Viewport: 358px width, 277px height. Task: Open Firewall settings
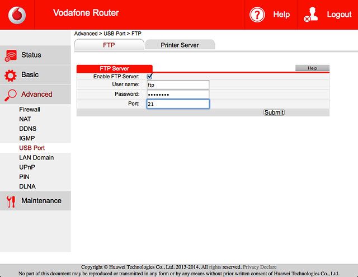[x=30, y=109]
